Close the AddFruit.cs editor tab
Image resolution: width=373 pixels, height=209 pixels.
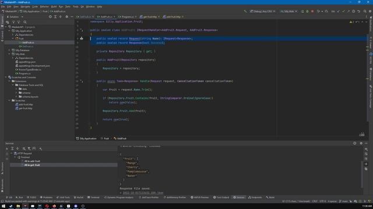(x=114, y=17)
